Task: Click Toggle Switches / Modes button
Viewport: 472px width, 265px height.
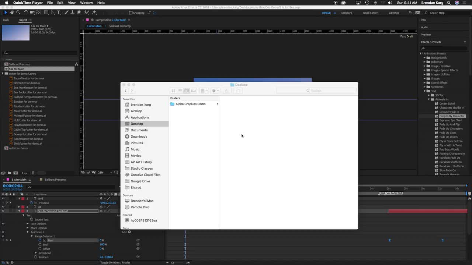Action: (x=115, y=262)
